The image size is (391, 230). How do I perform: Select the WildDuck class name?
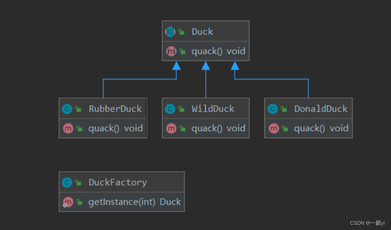213,109
